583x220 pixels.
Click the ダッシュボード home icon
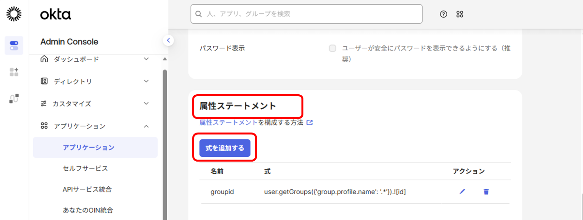[x=44, y=59]
